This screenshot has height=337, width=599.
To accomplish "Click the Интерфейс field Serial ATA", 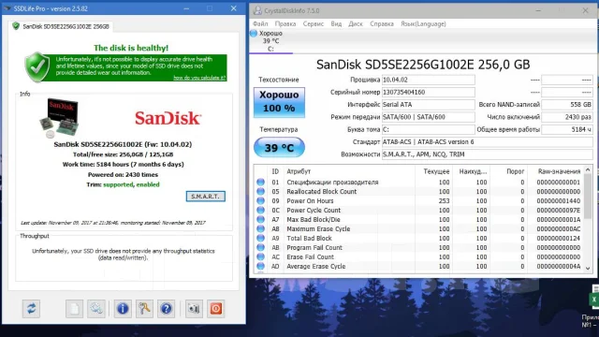I will coord(429,104).
